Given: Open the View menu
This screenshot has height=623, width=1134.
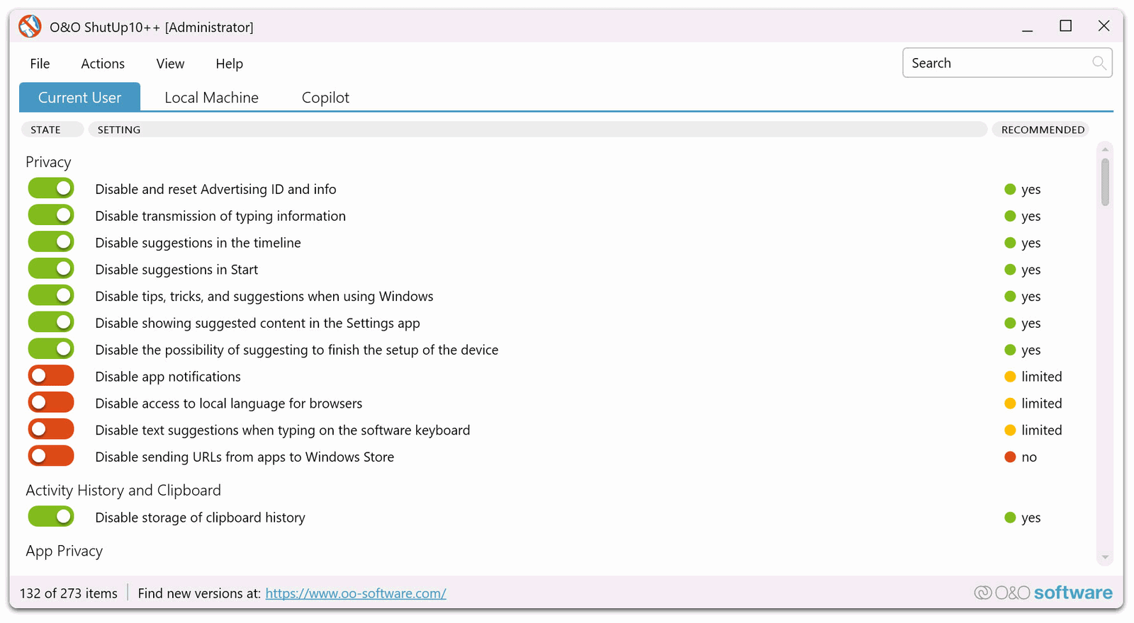Looking at the screenshot, I should (x=170, y=64).
